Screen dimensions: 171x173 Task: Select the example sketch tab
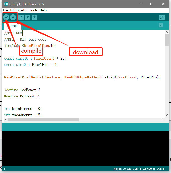13,26
